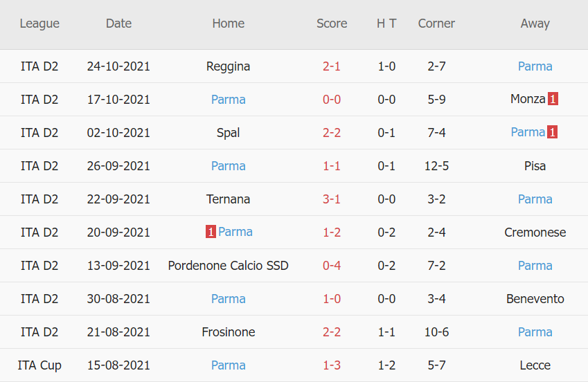Image resolution: width=588 pixels, height=382 pixels.
Task: Open Parma link in the Benevento match row
Action: pos(228,299)
